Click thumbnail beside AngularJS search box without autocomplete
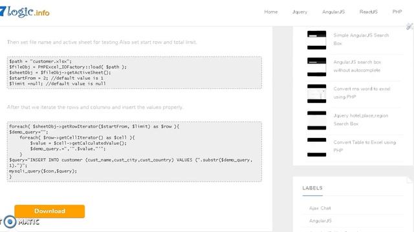Screen dimensions: 414x232 [x=316, y=67]
